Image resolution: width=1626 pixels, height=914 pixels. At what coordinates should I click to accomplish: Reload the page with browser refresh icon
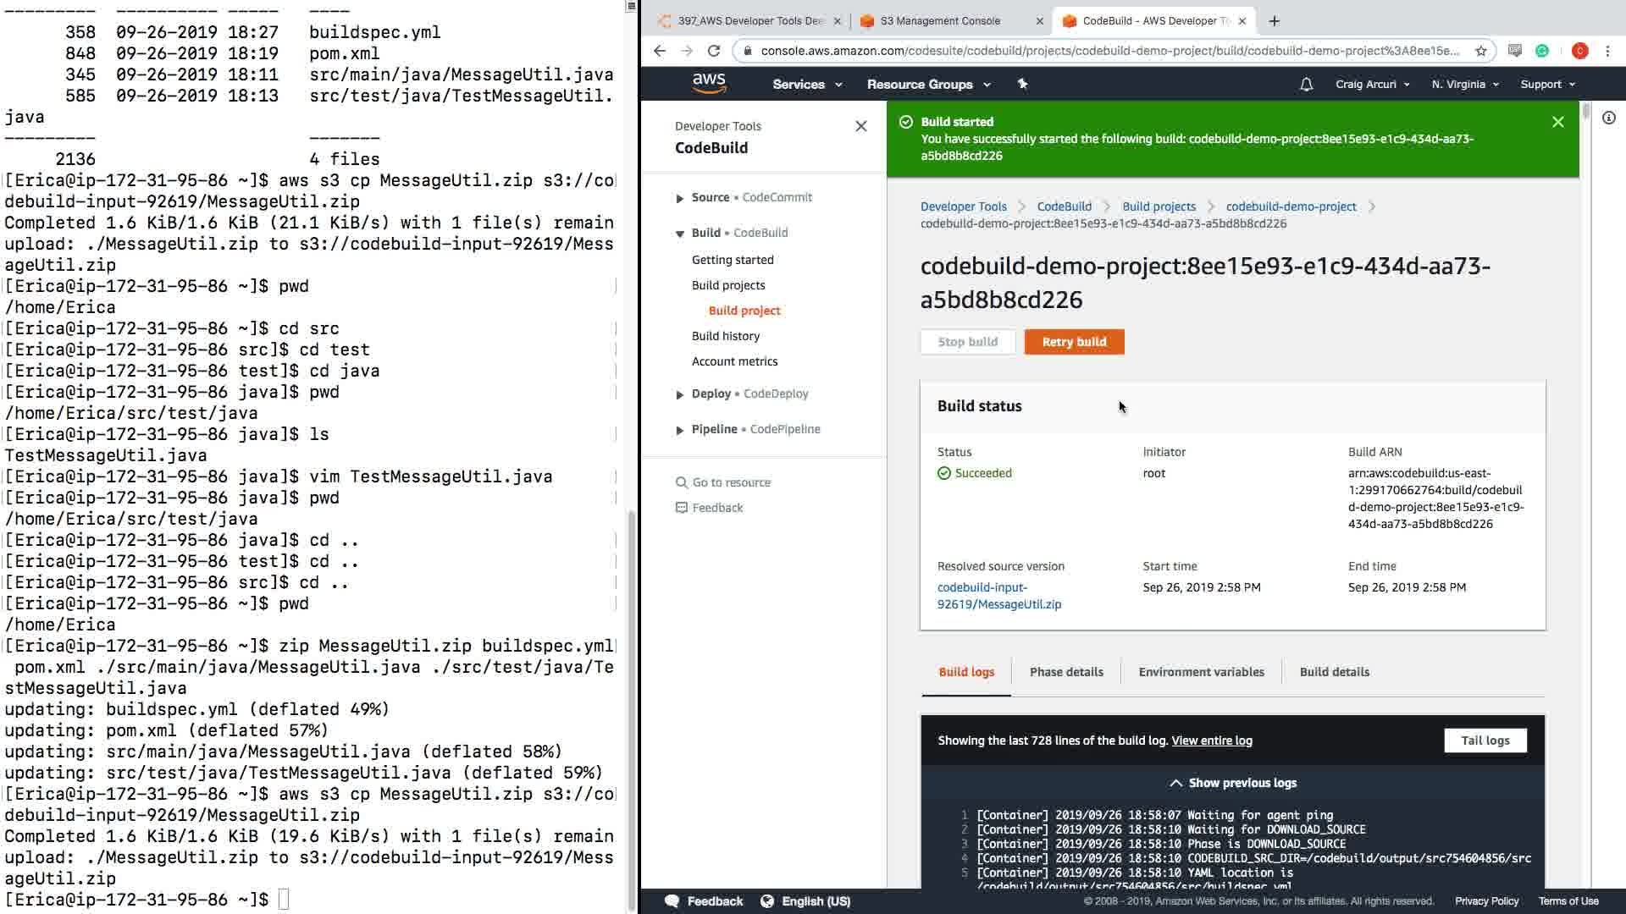click(714, 51)
